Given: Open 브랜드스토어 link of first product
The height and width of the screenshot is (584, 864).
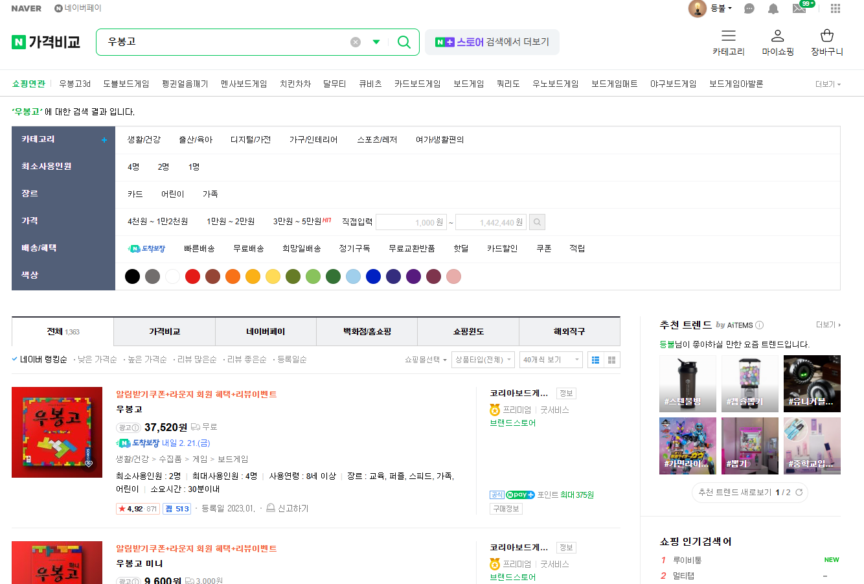Looking at the screenshot, I should point(513,423).
